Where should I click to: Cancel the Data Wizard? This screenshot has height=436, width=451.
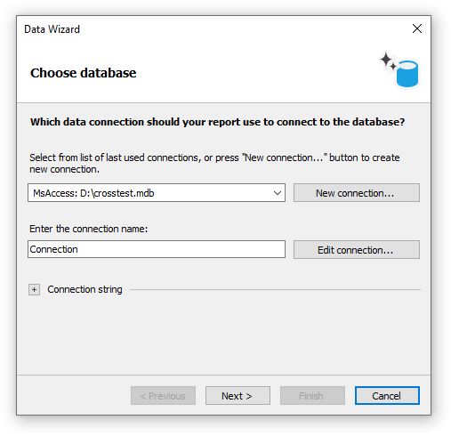coord(387,395)
